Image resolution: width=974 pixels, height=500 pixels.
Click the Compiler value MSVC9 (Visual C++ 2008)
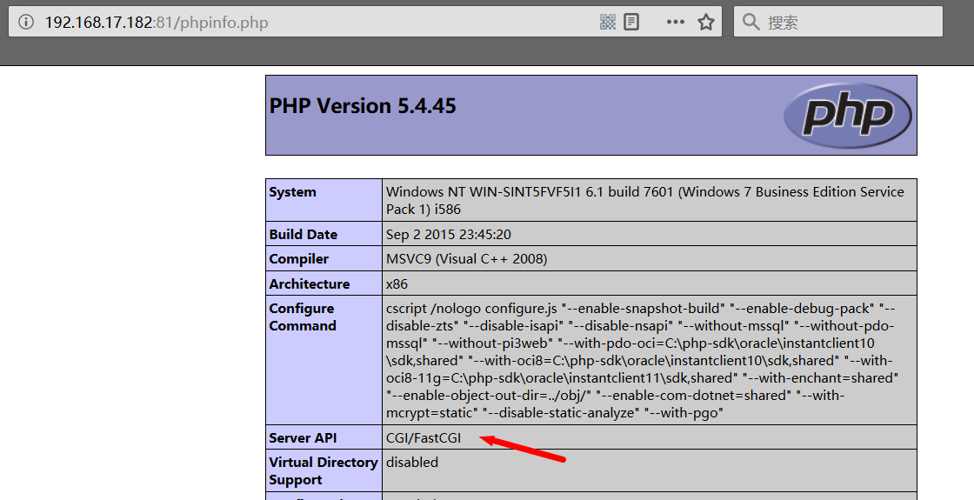coord(466,259)
